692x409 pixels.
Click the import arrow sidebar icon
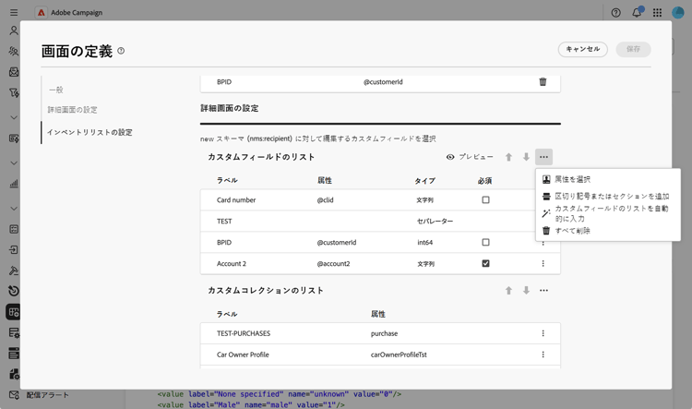[14, 249]
